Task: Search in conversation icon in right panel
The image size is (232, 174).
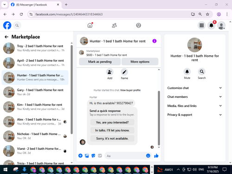Action: coord(202,71)
